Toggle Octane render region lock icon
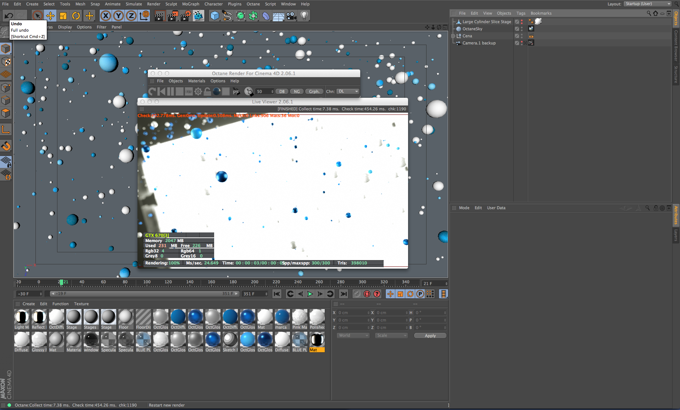Image resolution: width=680 pixels, height=410 pixels. [x=207, y=91]
